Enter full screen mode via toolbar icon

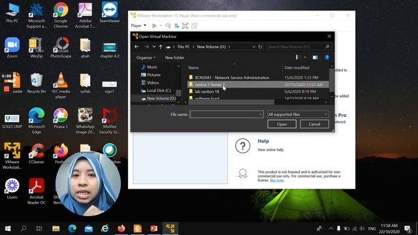click(x=185, y=26)
